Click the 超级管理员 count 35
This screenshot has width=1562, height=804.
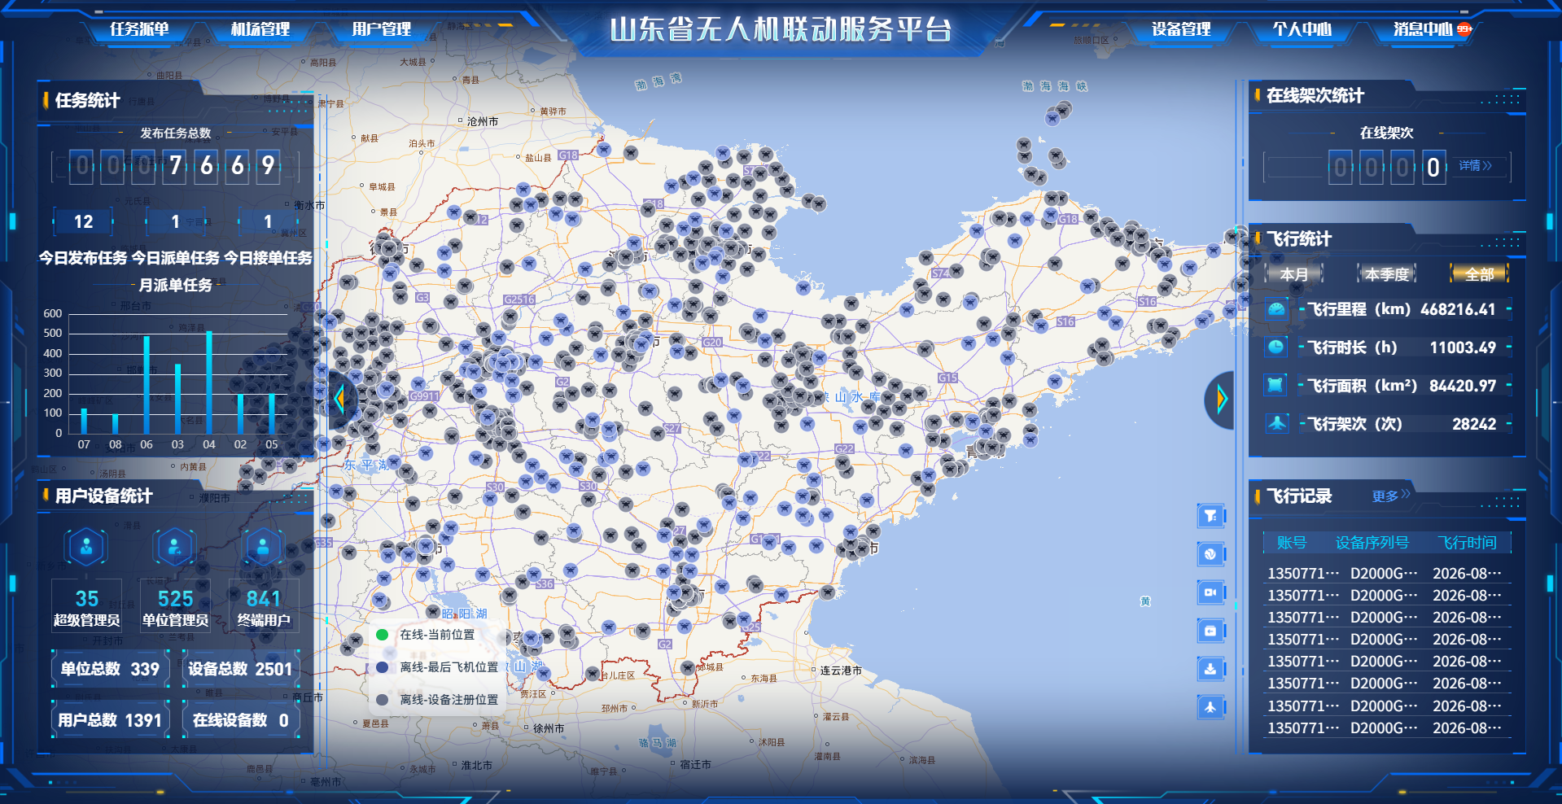(x=87, y=599)
